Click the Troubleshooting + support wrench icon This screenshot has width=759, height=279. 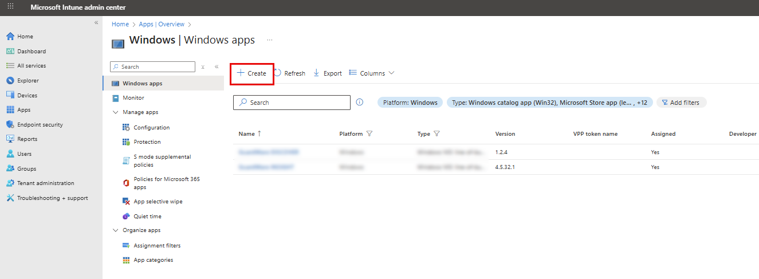tap(10, 198)
